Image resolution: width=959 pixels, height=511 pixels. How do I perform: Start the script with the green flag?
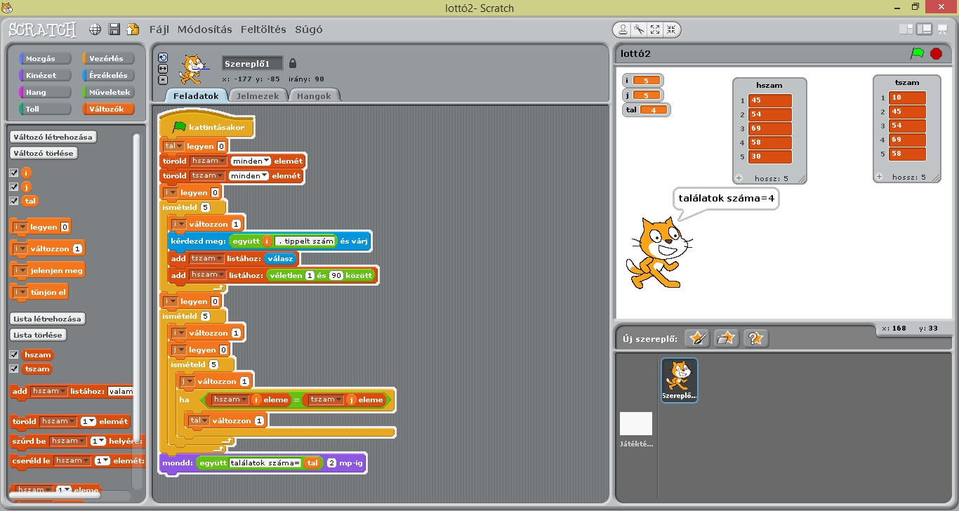click(x=917, y=53)
